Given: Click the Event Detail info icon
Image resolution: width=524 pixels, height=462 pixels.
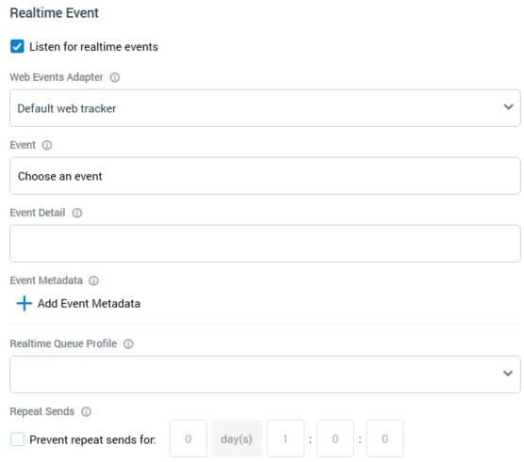Looking at the screenshot, I should [77, 213].
